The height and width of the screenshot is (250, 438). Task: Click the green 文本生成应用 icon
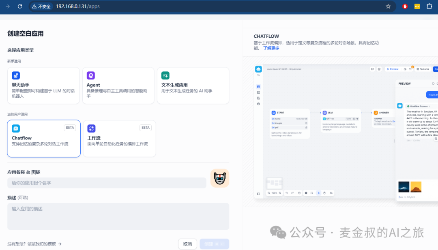(x=165, y=75)
